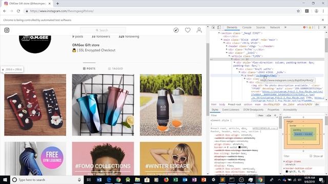Select the TAGGED tab on the profile
Viewport: 328px width, 184px height.
tap(116, 68)
